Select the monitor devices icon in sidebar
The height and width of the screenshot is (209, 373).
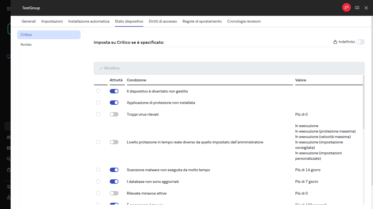pyautogui.click(x=8, y=57)
